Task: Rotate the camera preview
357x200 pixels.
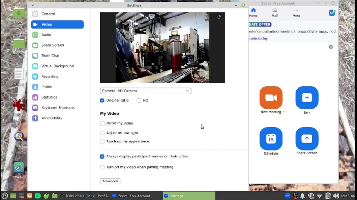Action: tap(219, 17)
